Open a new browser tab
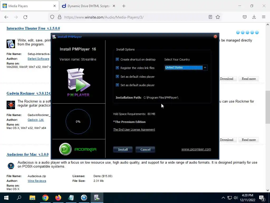 pos(124,6)
